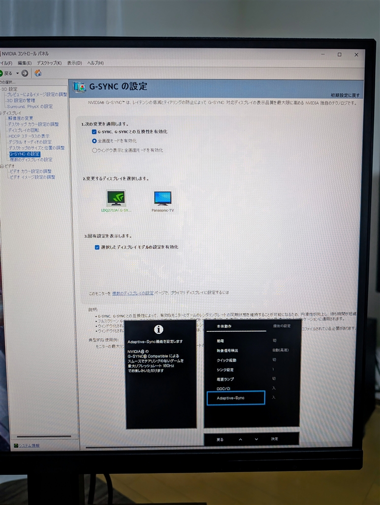The height and width of the screenshot is (505, 380).
Task: Open the 編集(E) menu
Action: coord(25,63)
